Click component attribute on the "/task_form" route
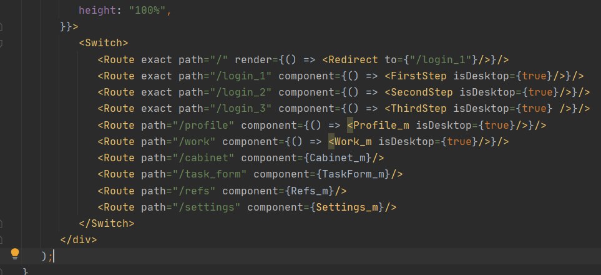601x275 pixels. (x=281, y=174)
